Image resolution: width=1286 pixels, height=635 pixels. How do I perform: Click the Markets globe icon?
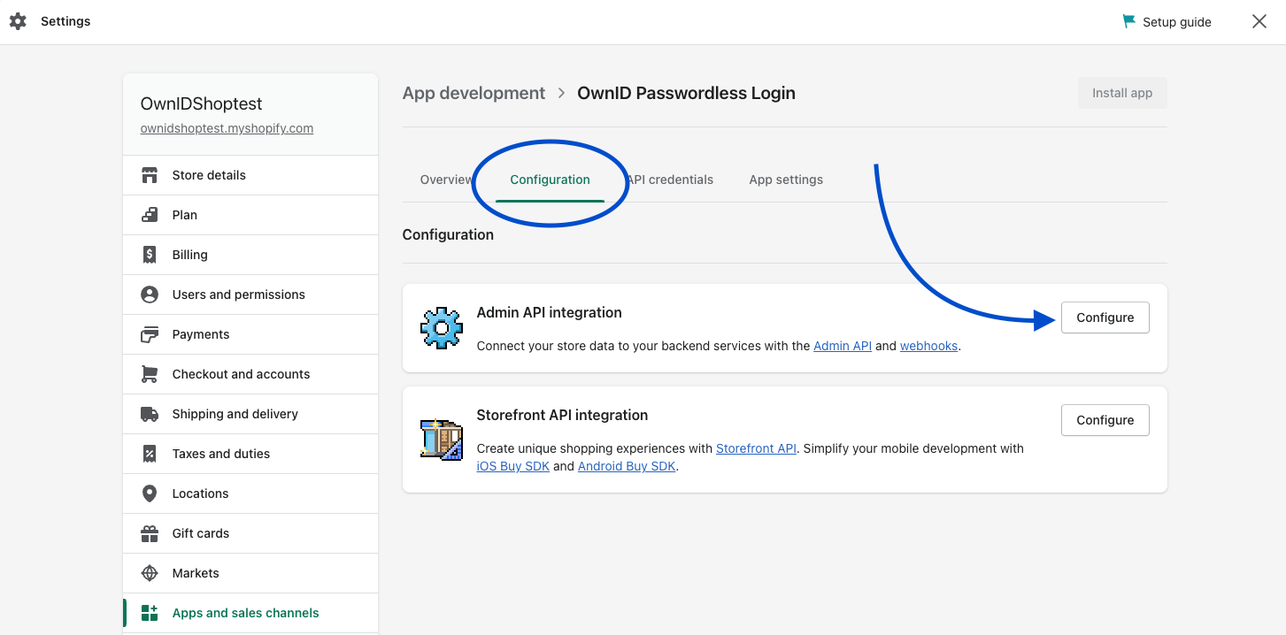[x=150, y=572]
